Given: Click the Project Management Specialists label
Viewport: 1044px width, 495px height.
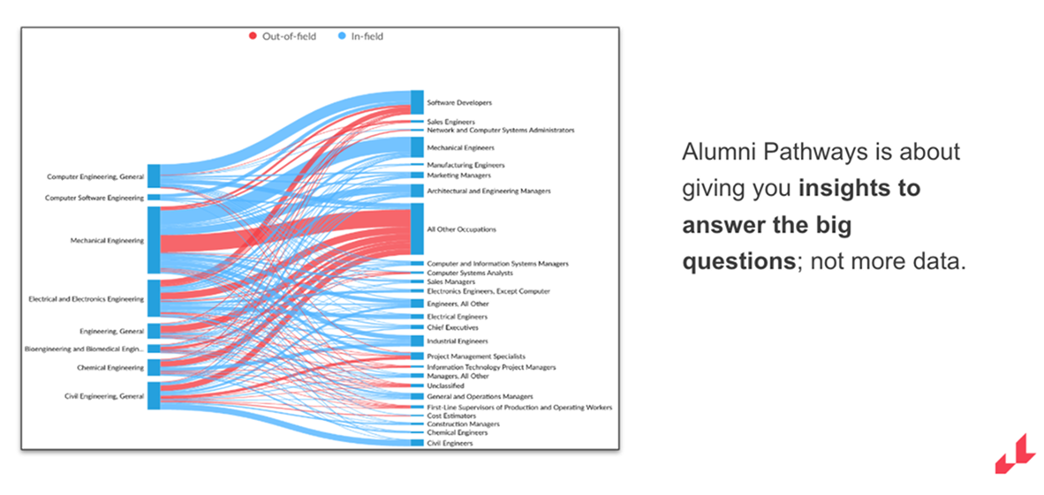Looking at the screenshot, I should 476,356.
